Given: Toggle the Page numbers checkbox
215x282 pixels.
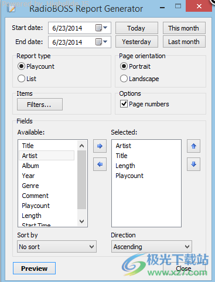Looking at the screenshot, I should click(x=124, y=104).
